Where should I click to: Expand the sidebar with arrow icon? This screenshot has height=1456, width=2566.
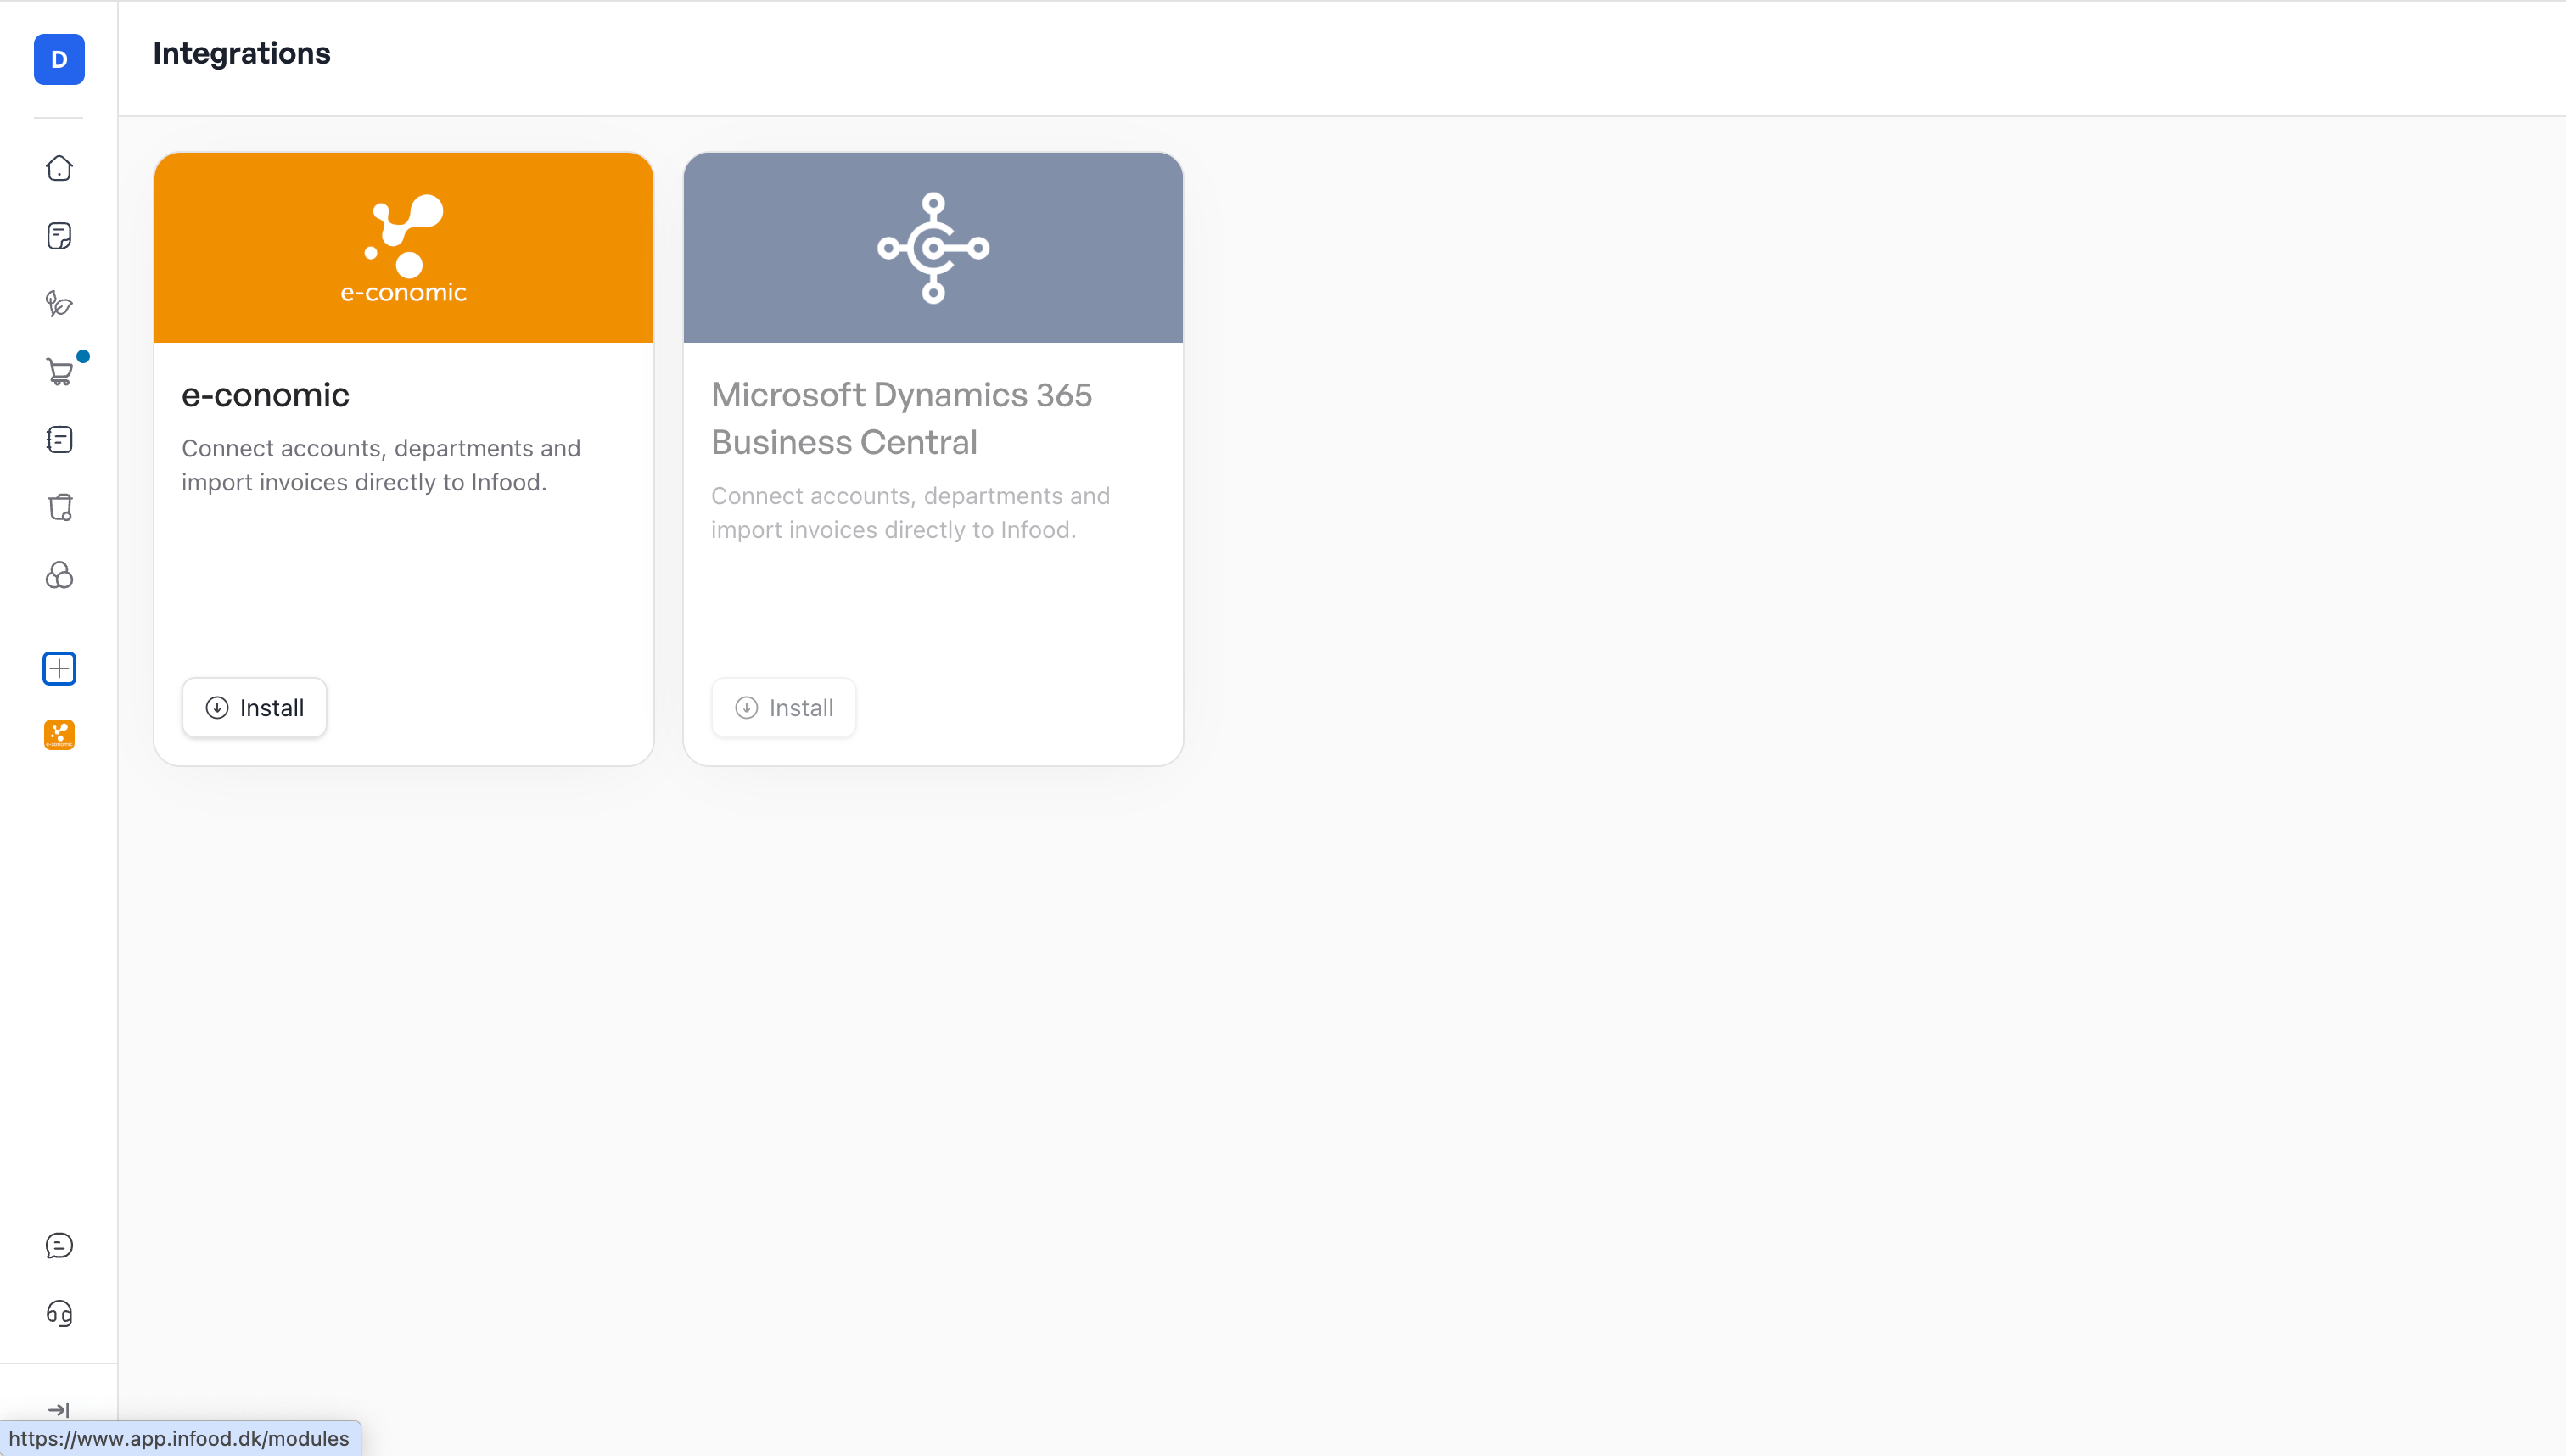59,1409
